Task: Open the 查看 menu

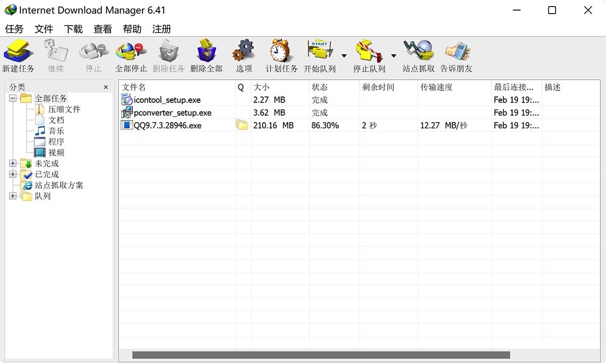Action: click(x=103, y=29)
